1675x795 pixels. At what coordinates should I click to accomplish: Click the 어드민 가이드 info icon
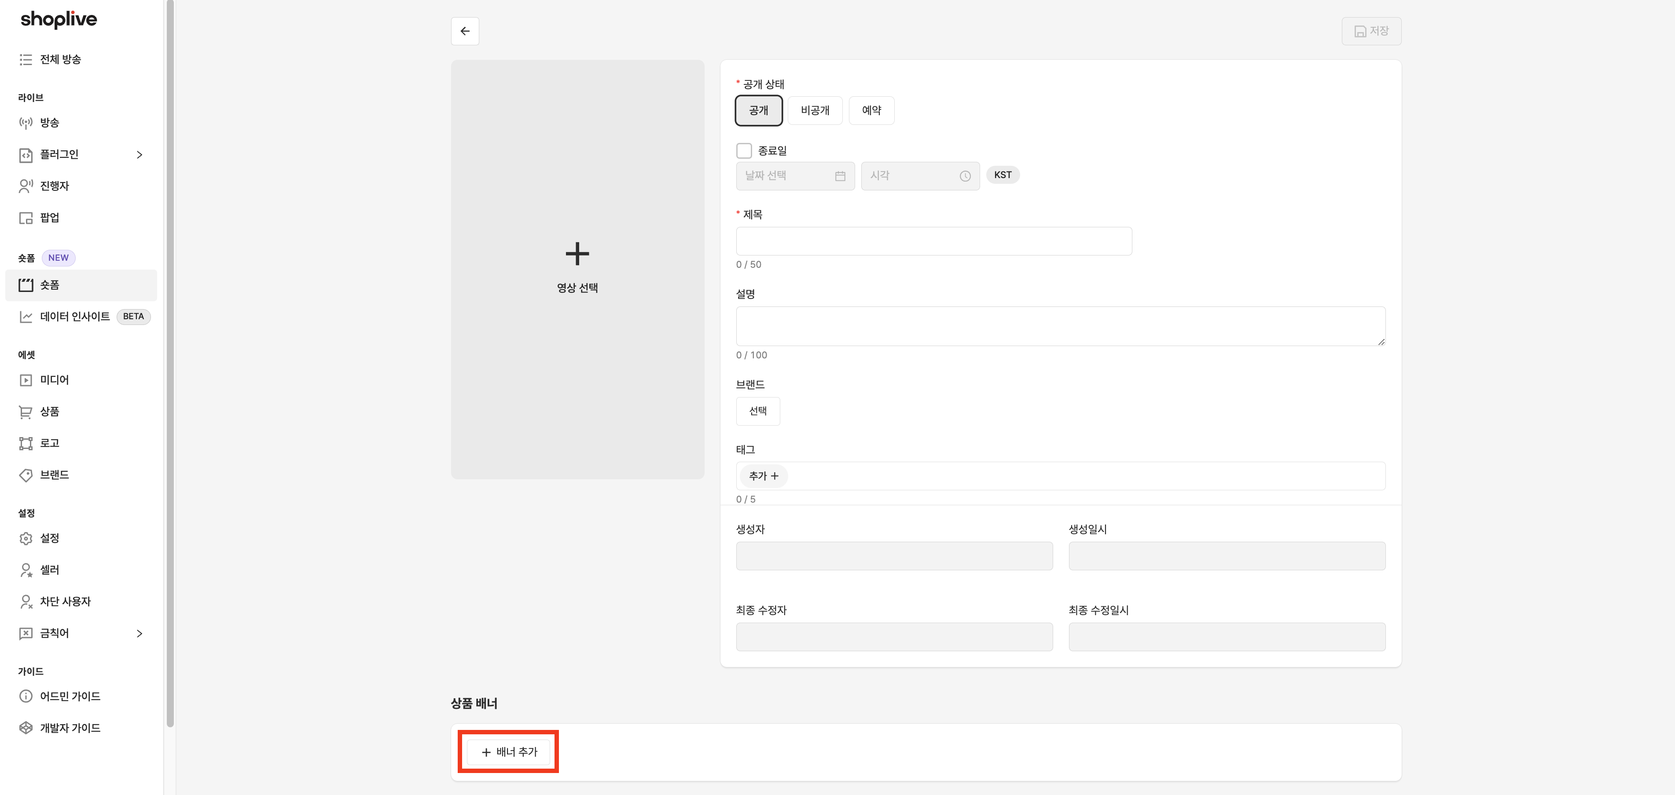tap(26, 696)
